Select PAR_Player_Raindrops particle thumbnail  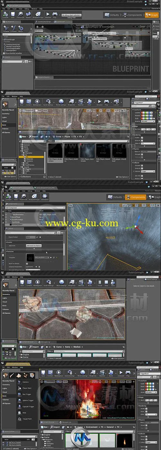103,152
